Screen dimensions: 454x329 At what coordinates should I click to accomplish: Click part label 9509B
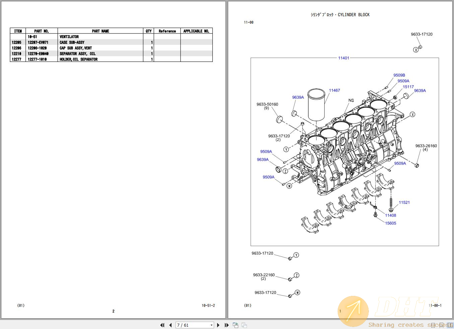point(399,75)
